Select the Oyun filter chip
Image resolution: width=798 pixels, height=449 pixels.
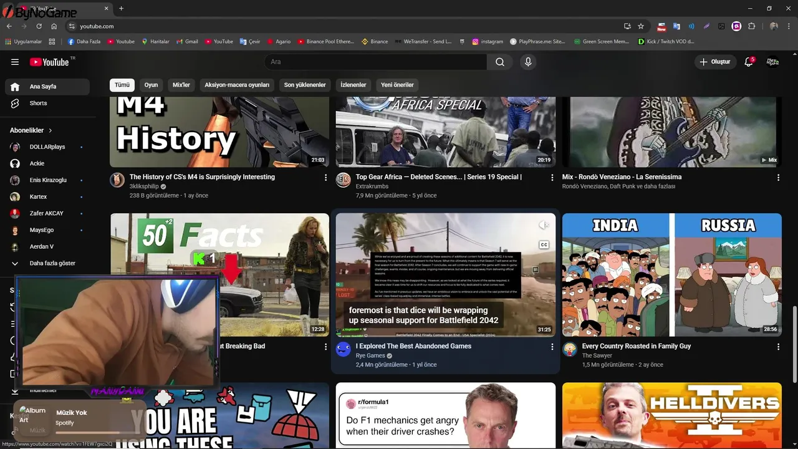click(151, 85)
